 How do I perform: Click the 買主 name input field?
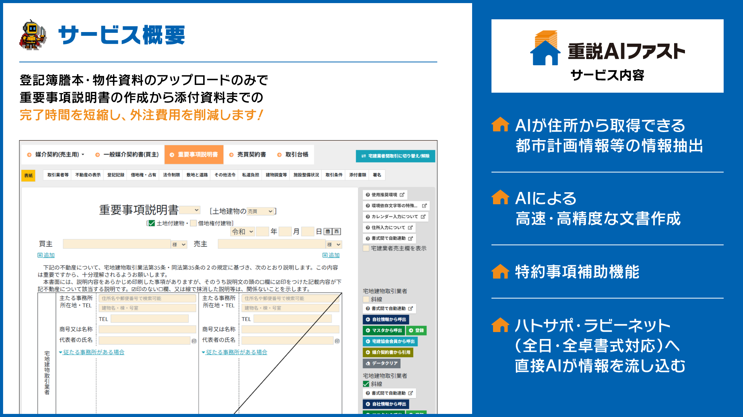coord(116,244)
